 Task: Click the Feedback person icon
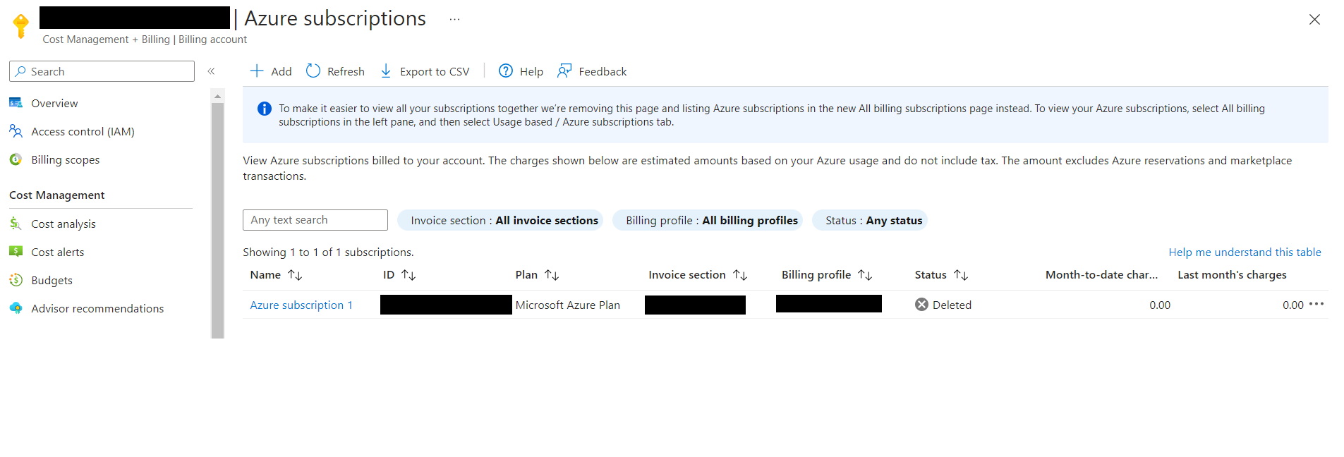pos(564,71)
